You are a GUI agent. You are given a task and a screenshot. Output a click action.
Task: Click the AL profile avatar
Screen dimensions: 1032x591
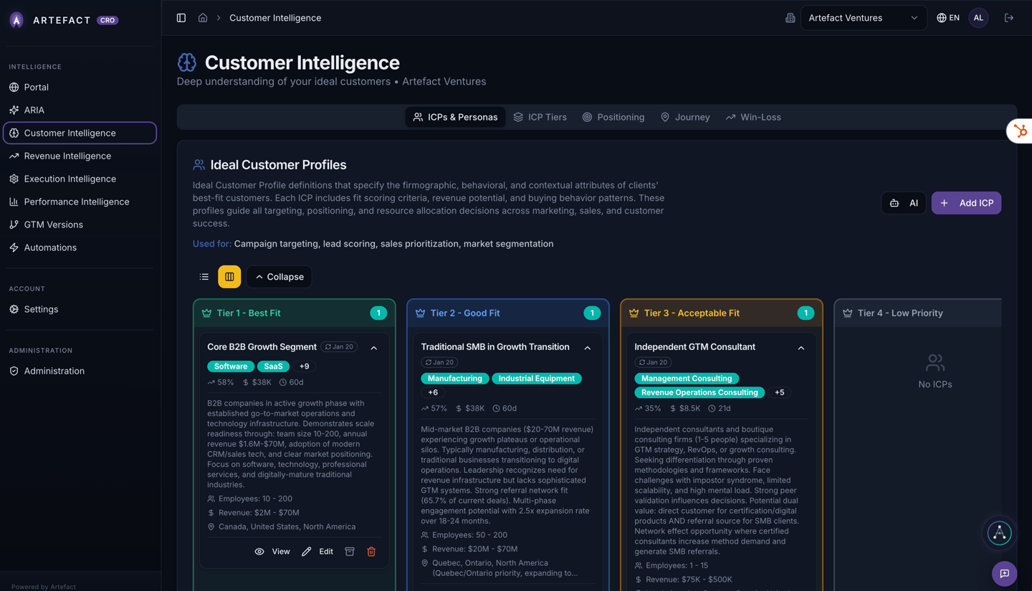tap(978, 17)
